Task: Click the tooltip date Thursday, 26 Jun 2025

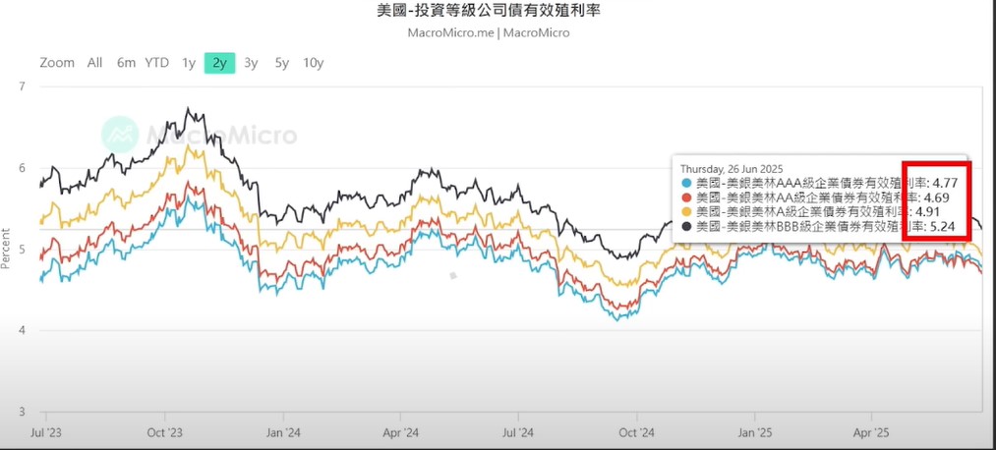Action: click(732, 169)
